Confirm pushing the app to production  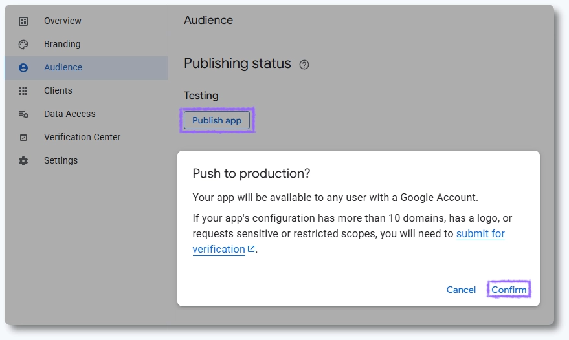509,290
